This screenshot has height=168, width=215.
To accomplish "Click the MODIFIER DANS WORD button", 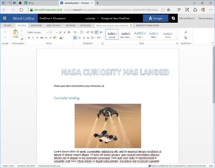I will pyautogui.click(x=148, y=26).
